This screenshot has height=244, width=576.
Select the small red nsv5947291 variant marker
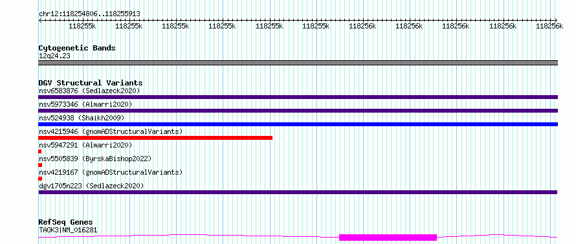click(x=39, y=151)
